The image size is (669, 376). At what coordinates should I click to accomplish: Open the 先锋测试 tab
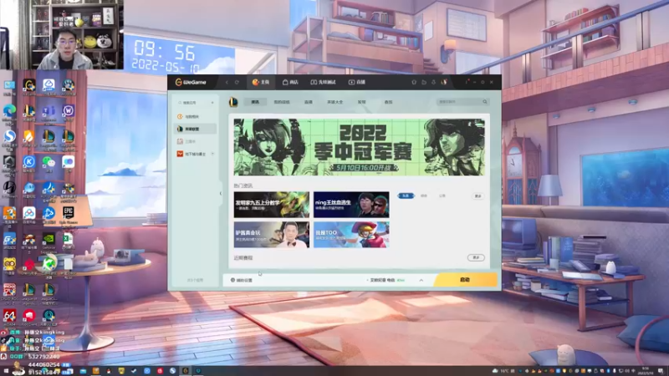coord(323,82)
